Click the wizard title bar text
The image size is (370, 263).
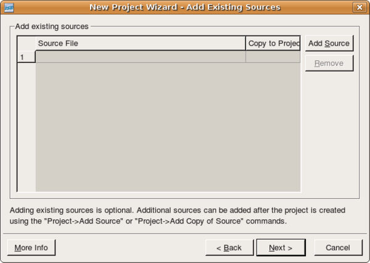click(x=185, y=7)
